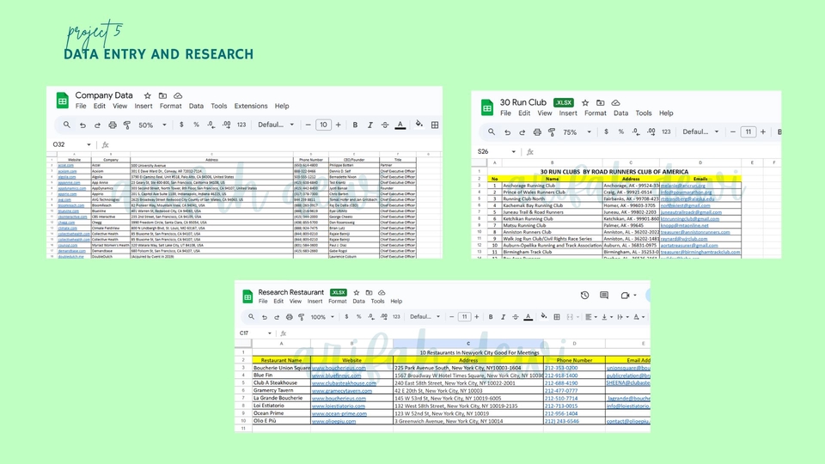
Task: Click the move-to-folder icon beside 30 Run Club
Action: (x=601, y=102)
